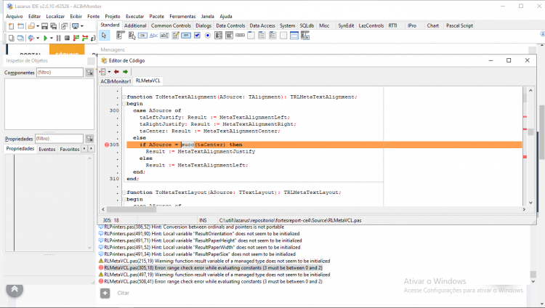
Task: Click the Pause execution toolbar icon
Action: 58,38
